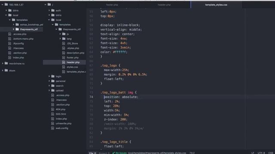
Task: Click the web.config file icon
Action: (x=52, y=128)
